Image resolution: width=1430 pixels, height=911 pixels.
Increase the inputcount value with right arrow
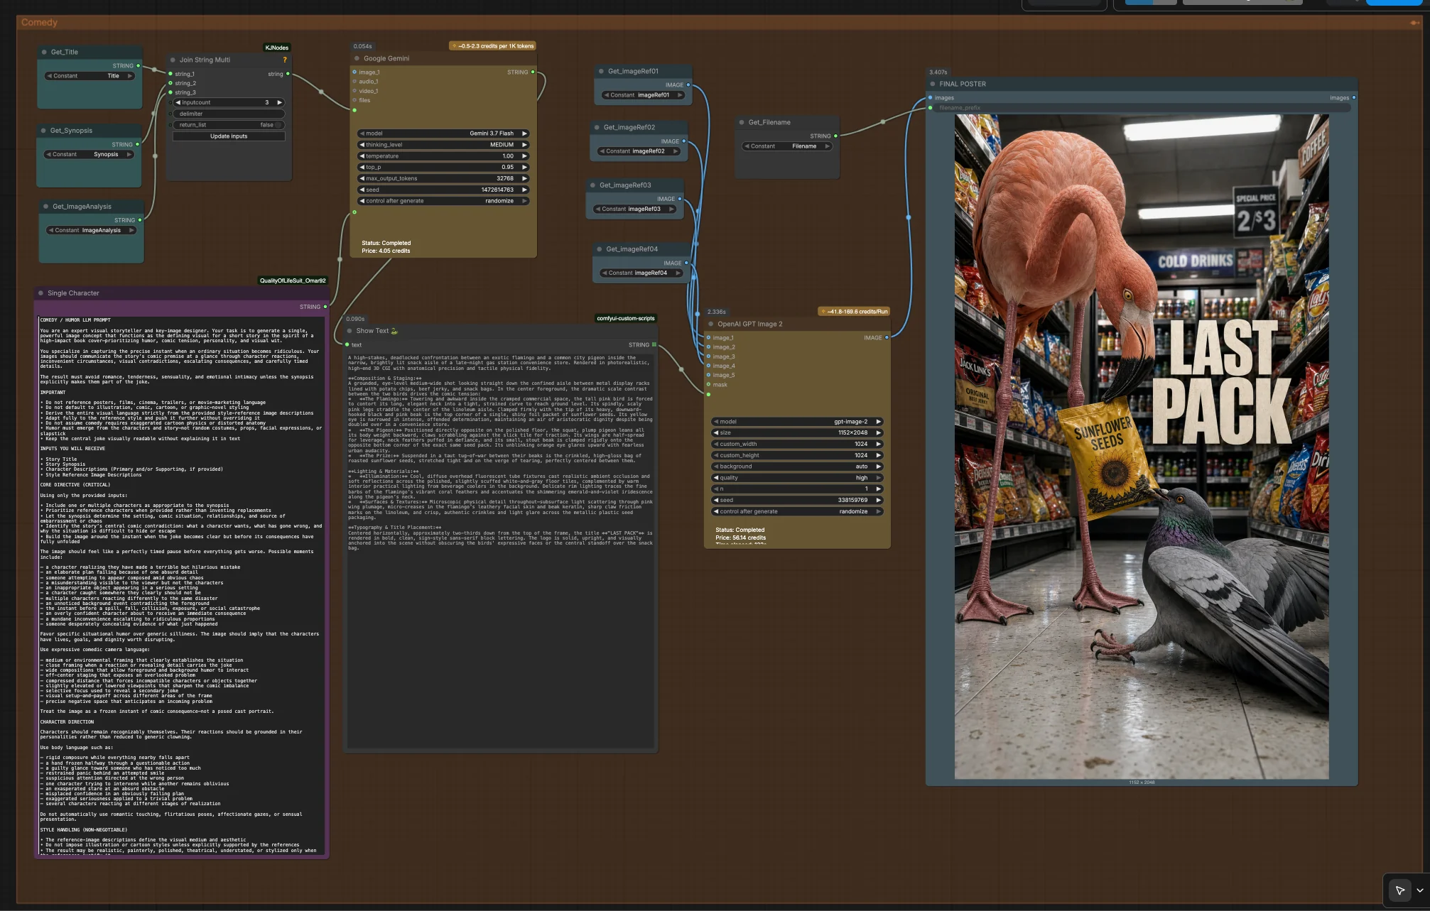[279, 102]
